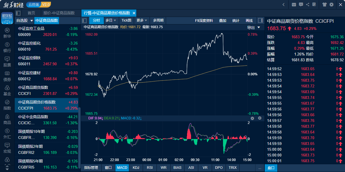Select the KDJ indicator

(x=136, y=168)
